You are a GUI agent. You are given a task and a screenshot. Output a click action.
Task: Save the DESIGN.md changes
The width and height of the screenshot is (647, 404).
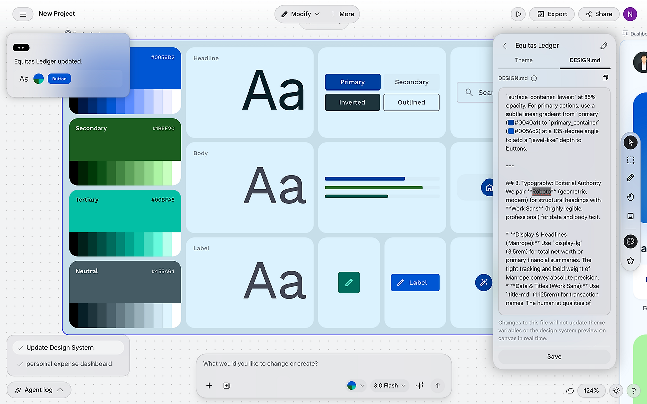click(554, 357)
